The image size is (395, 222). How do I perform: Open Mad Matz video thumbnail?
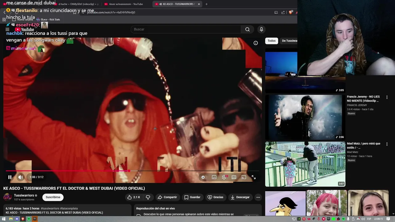[x=305, y=164]
